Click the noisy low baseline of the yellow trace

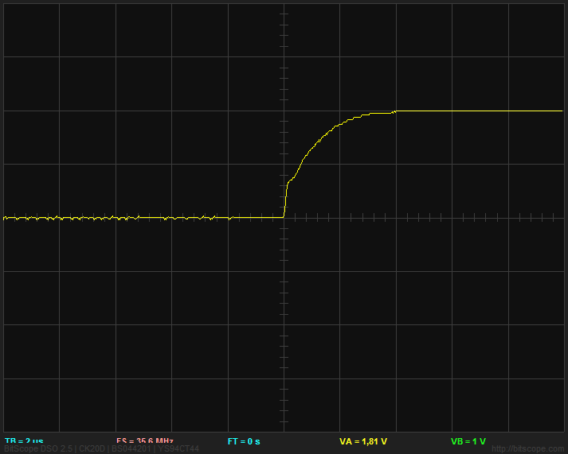119,217
